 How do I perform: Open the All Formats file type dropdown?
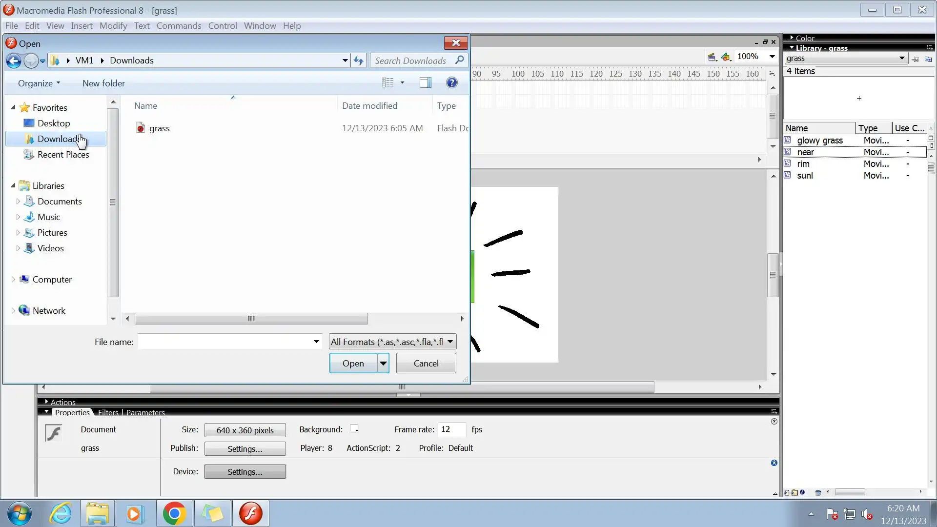[x=450, y=342]
